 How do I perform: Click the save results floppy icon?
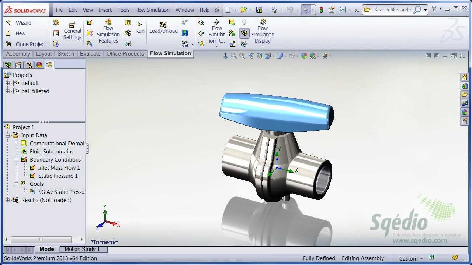coord(185,33)
